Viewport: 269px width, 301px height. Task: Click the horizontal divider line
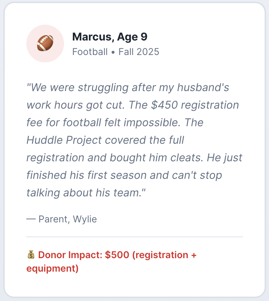[x=134, y=237]
